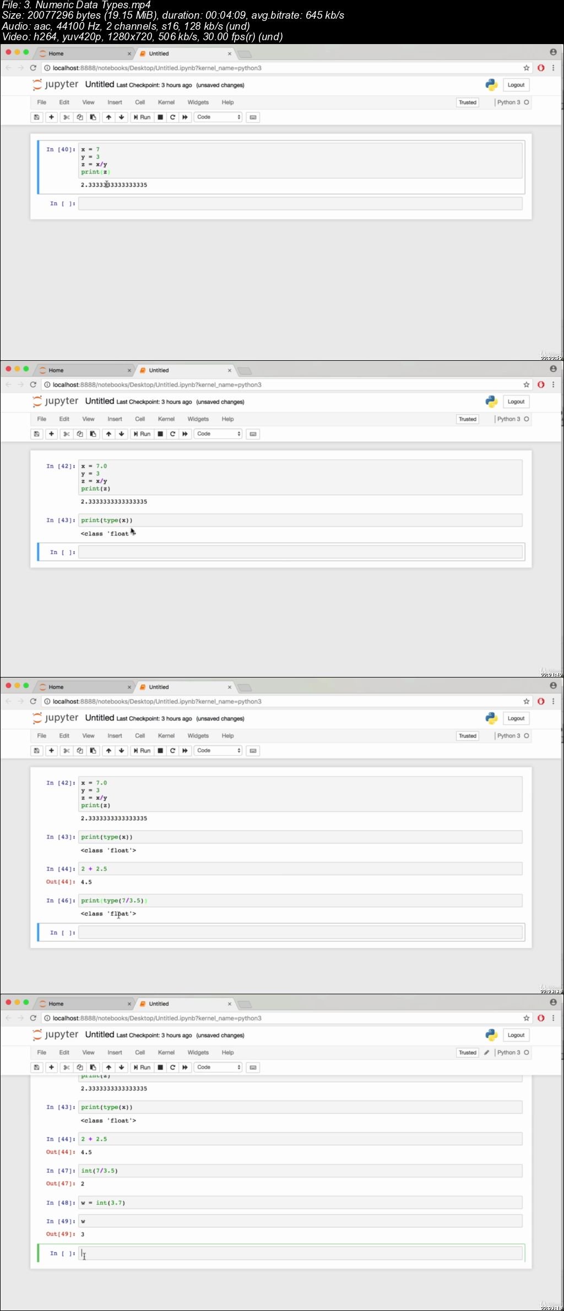Move cell up arrow in In [40] frame
The image size is (564, 1311).
coord(109,117)
